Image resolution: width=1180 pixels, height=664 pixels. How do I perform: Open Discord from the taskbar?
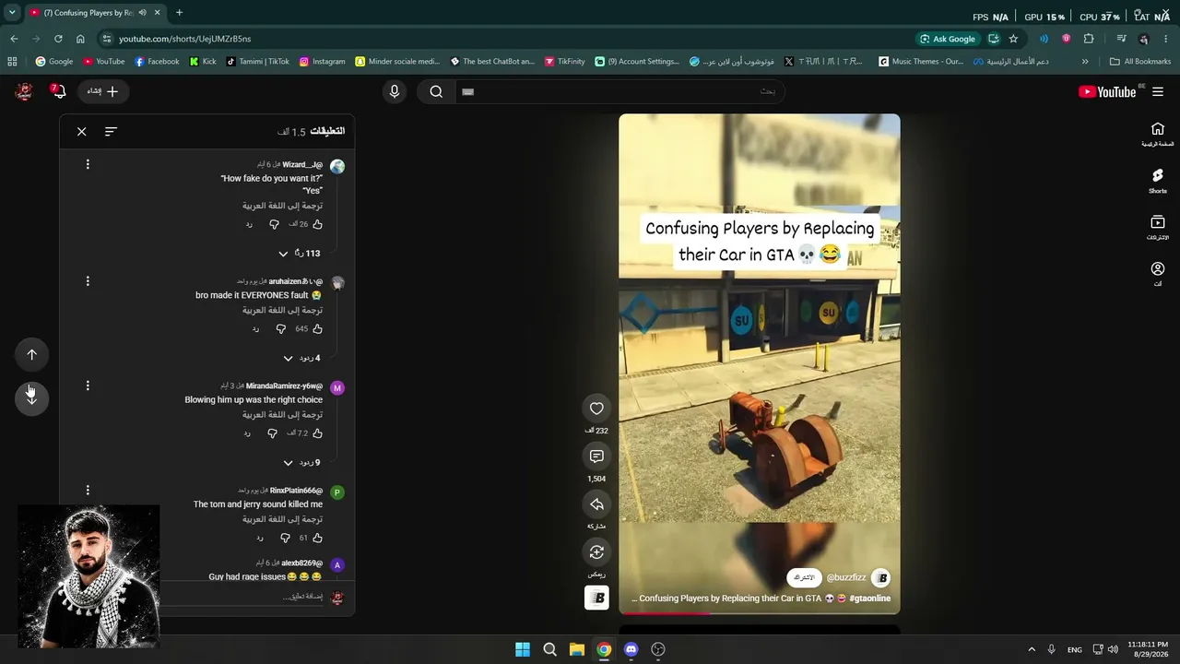point(631,649)
